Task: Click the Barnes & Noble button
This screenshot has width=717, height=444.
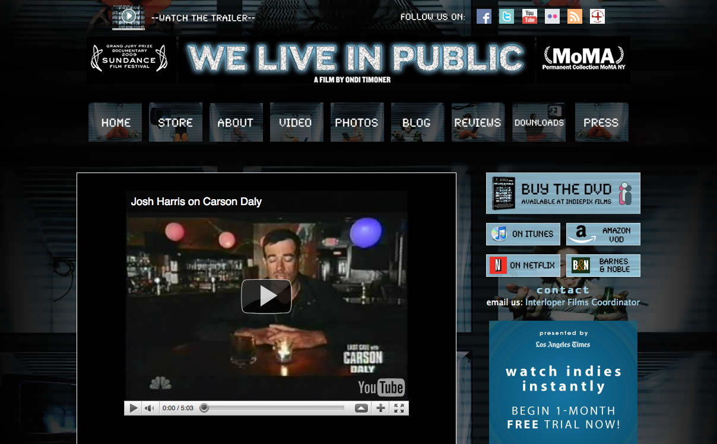Action: (603, 266)
